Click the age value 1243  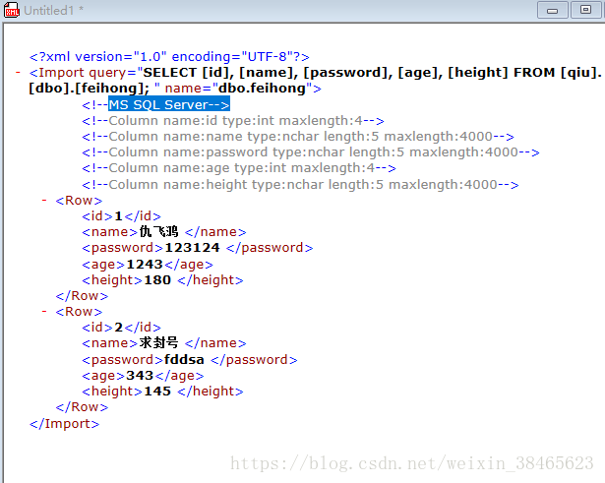pyautogui.click(x=145, y=265)
